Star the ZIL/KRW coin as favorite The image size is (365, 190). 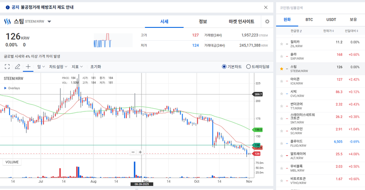(x=282, y=43)
